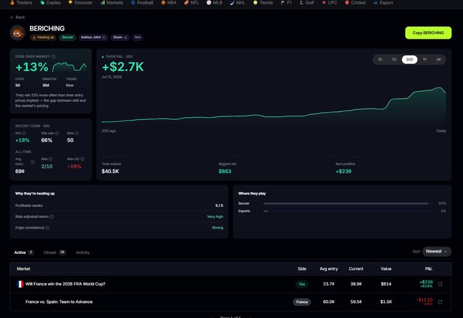
Task: Click the $863 biggest win value
Action: click(x=225, y=171)
